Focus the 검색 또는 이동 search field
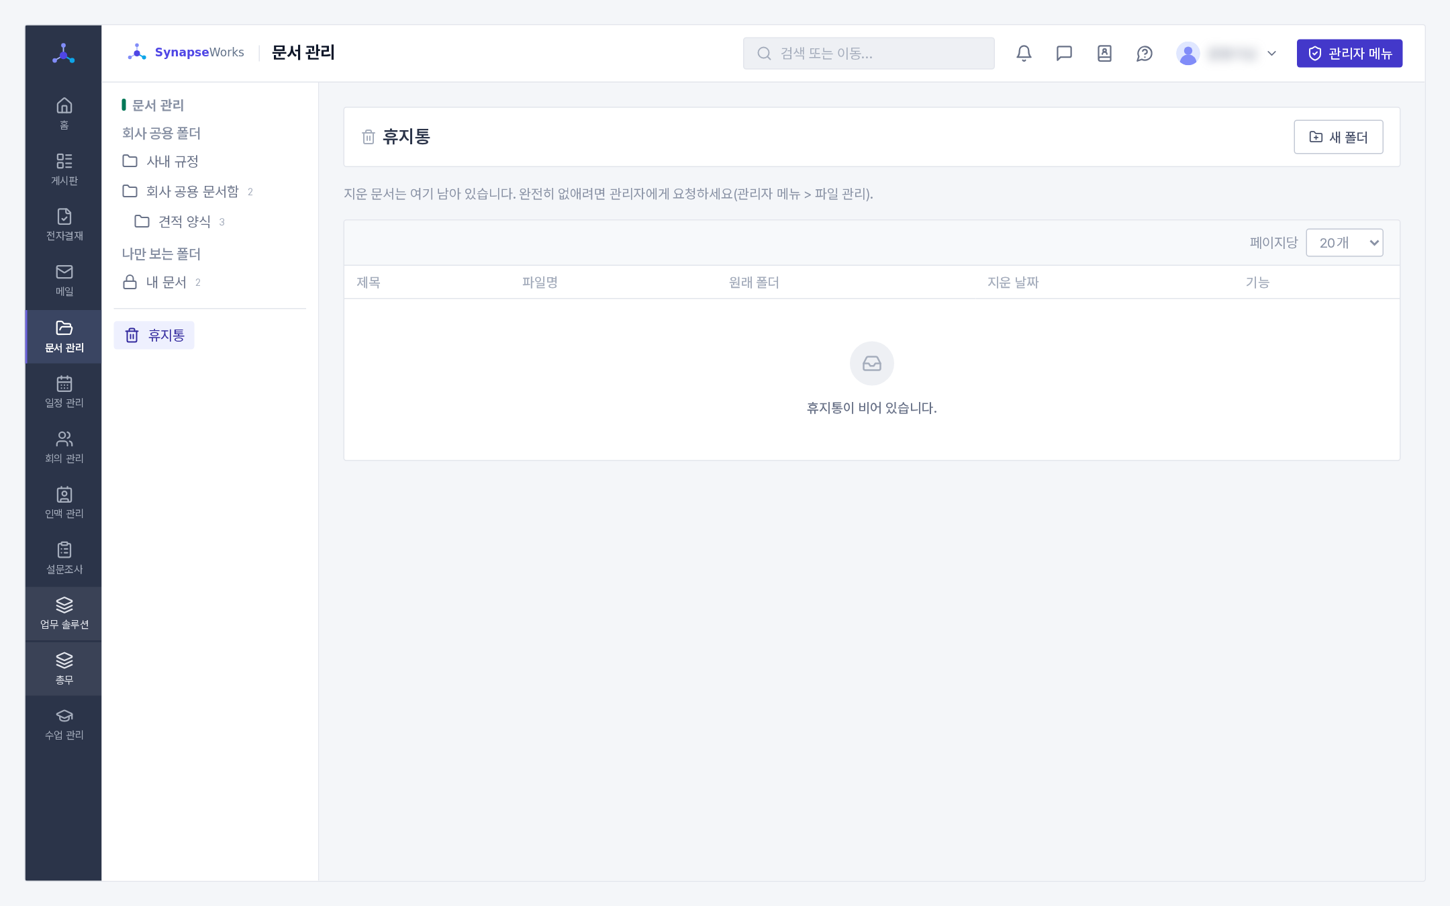Viewport: 1450px width, 906px height. point(868,53)
